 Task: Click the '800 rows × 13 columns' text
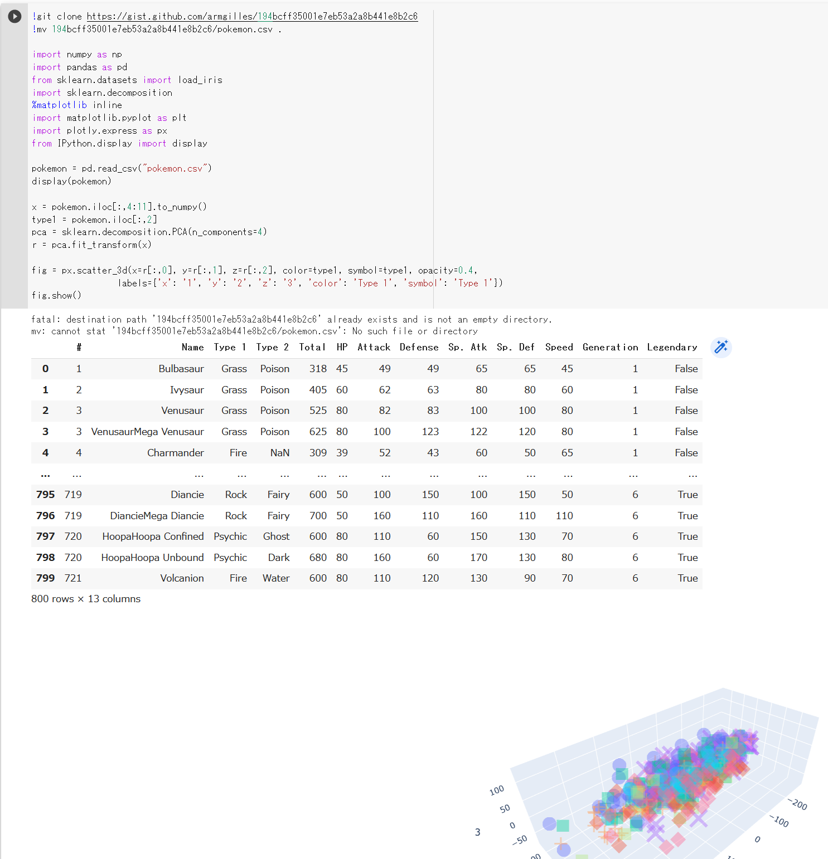tap(86, 599)
